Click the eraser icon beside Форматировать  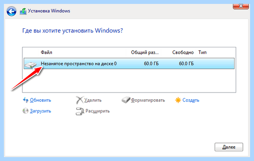(126, 100)
